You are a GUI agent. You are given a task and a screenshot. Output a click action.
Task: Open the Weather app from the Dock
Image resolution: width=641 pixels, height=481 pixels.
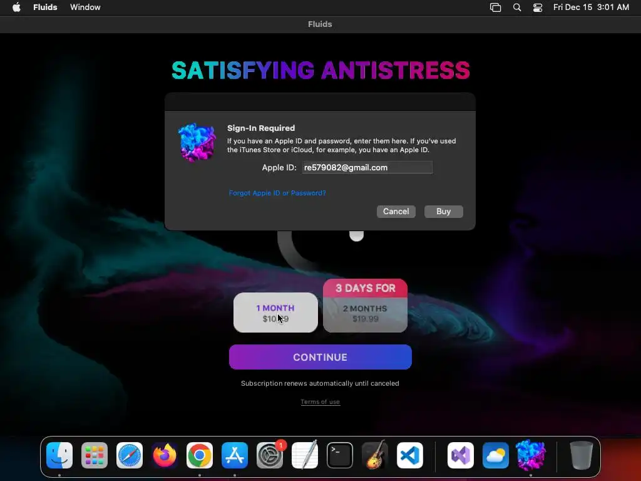click(x=496, y=455)
